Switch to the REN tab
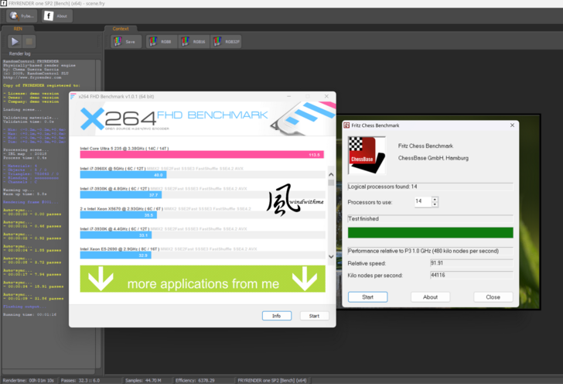 click(x=18, y=29)
